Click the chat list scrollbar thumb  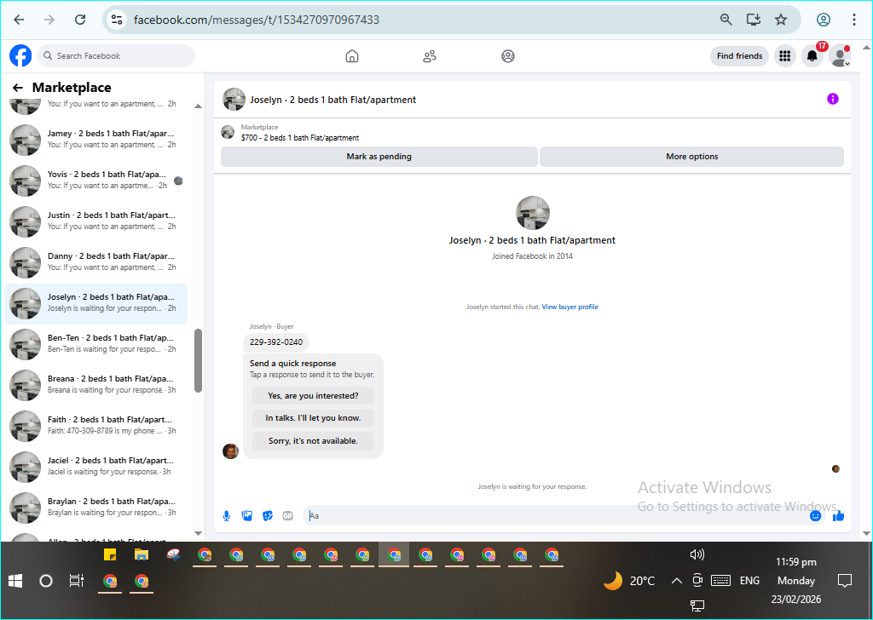coord(198,360)
